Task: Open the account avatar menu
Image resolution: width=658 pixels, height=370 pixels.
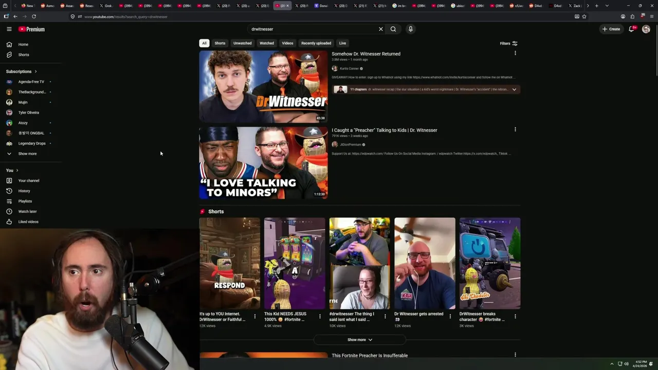Action: click(x=646, y=29)
